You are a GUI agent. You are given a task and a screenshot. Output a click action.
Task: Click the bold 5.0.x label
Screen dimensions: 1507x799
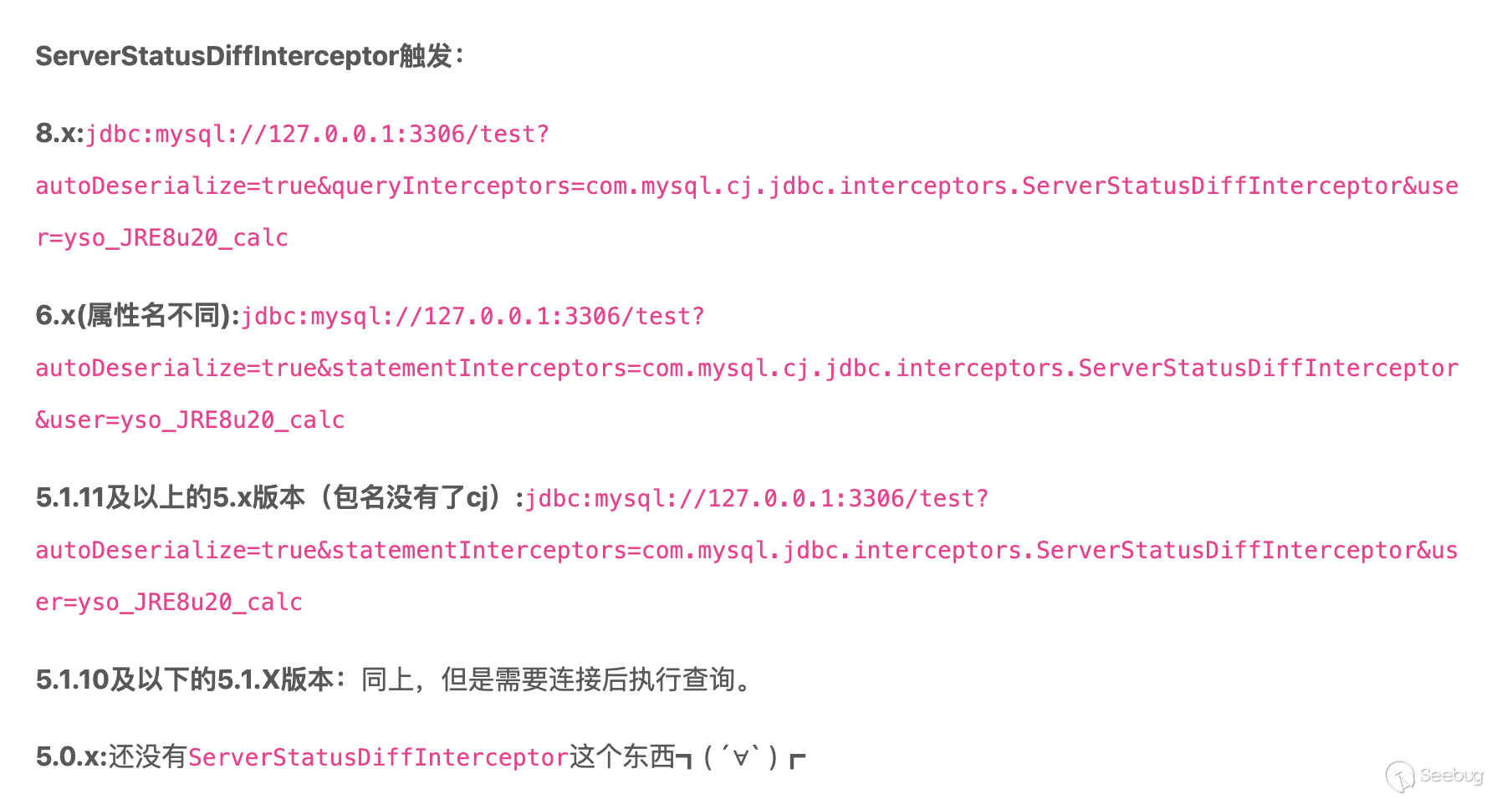point(71,756)
